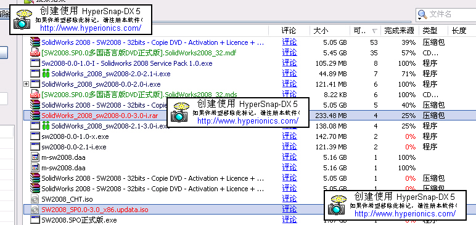Click the 5.45 GB size value

pos(335,53)
